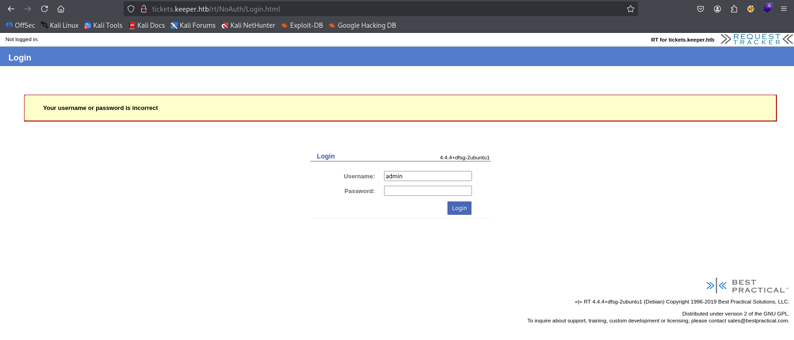Open the Kali Tools bookmark
Screen dimensions: 794x340
103,25
